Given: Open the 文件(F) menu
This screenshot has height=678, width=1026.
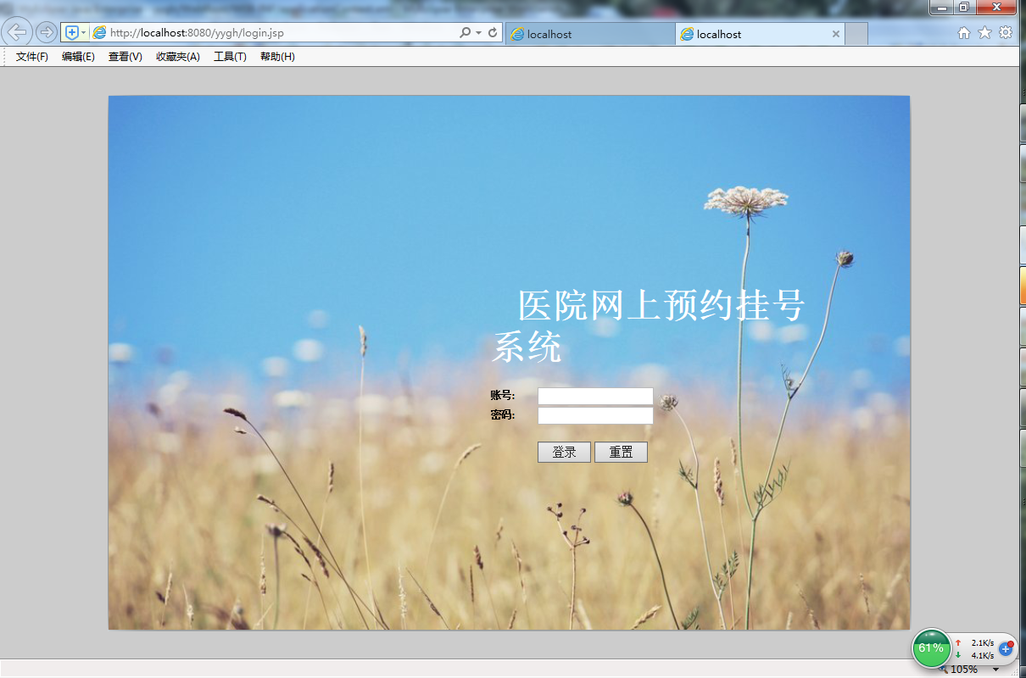Looking at the screenshot, I should coord(32,57).
